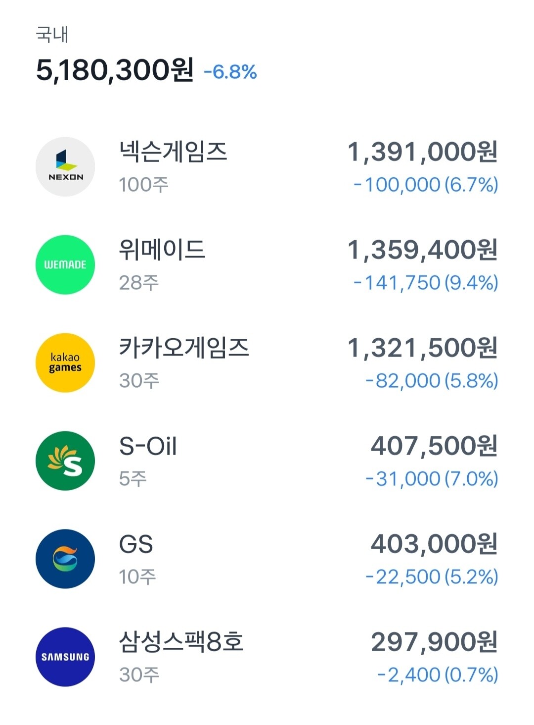Tap the 1,321,500원 valuation amount

coord(423,348)
